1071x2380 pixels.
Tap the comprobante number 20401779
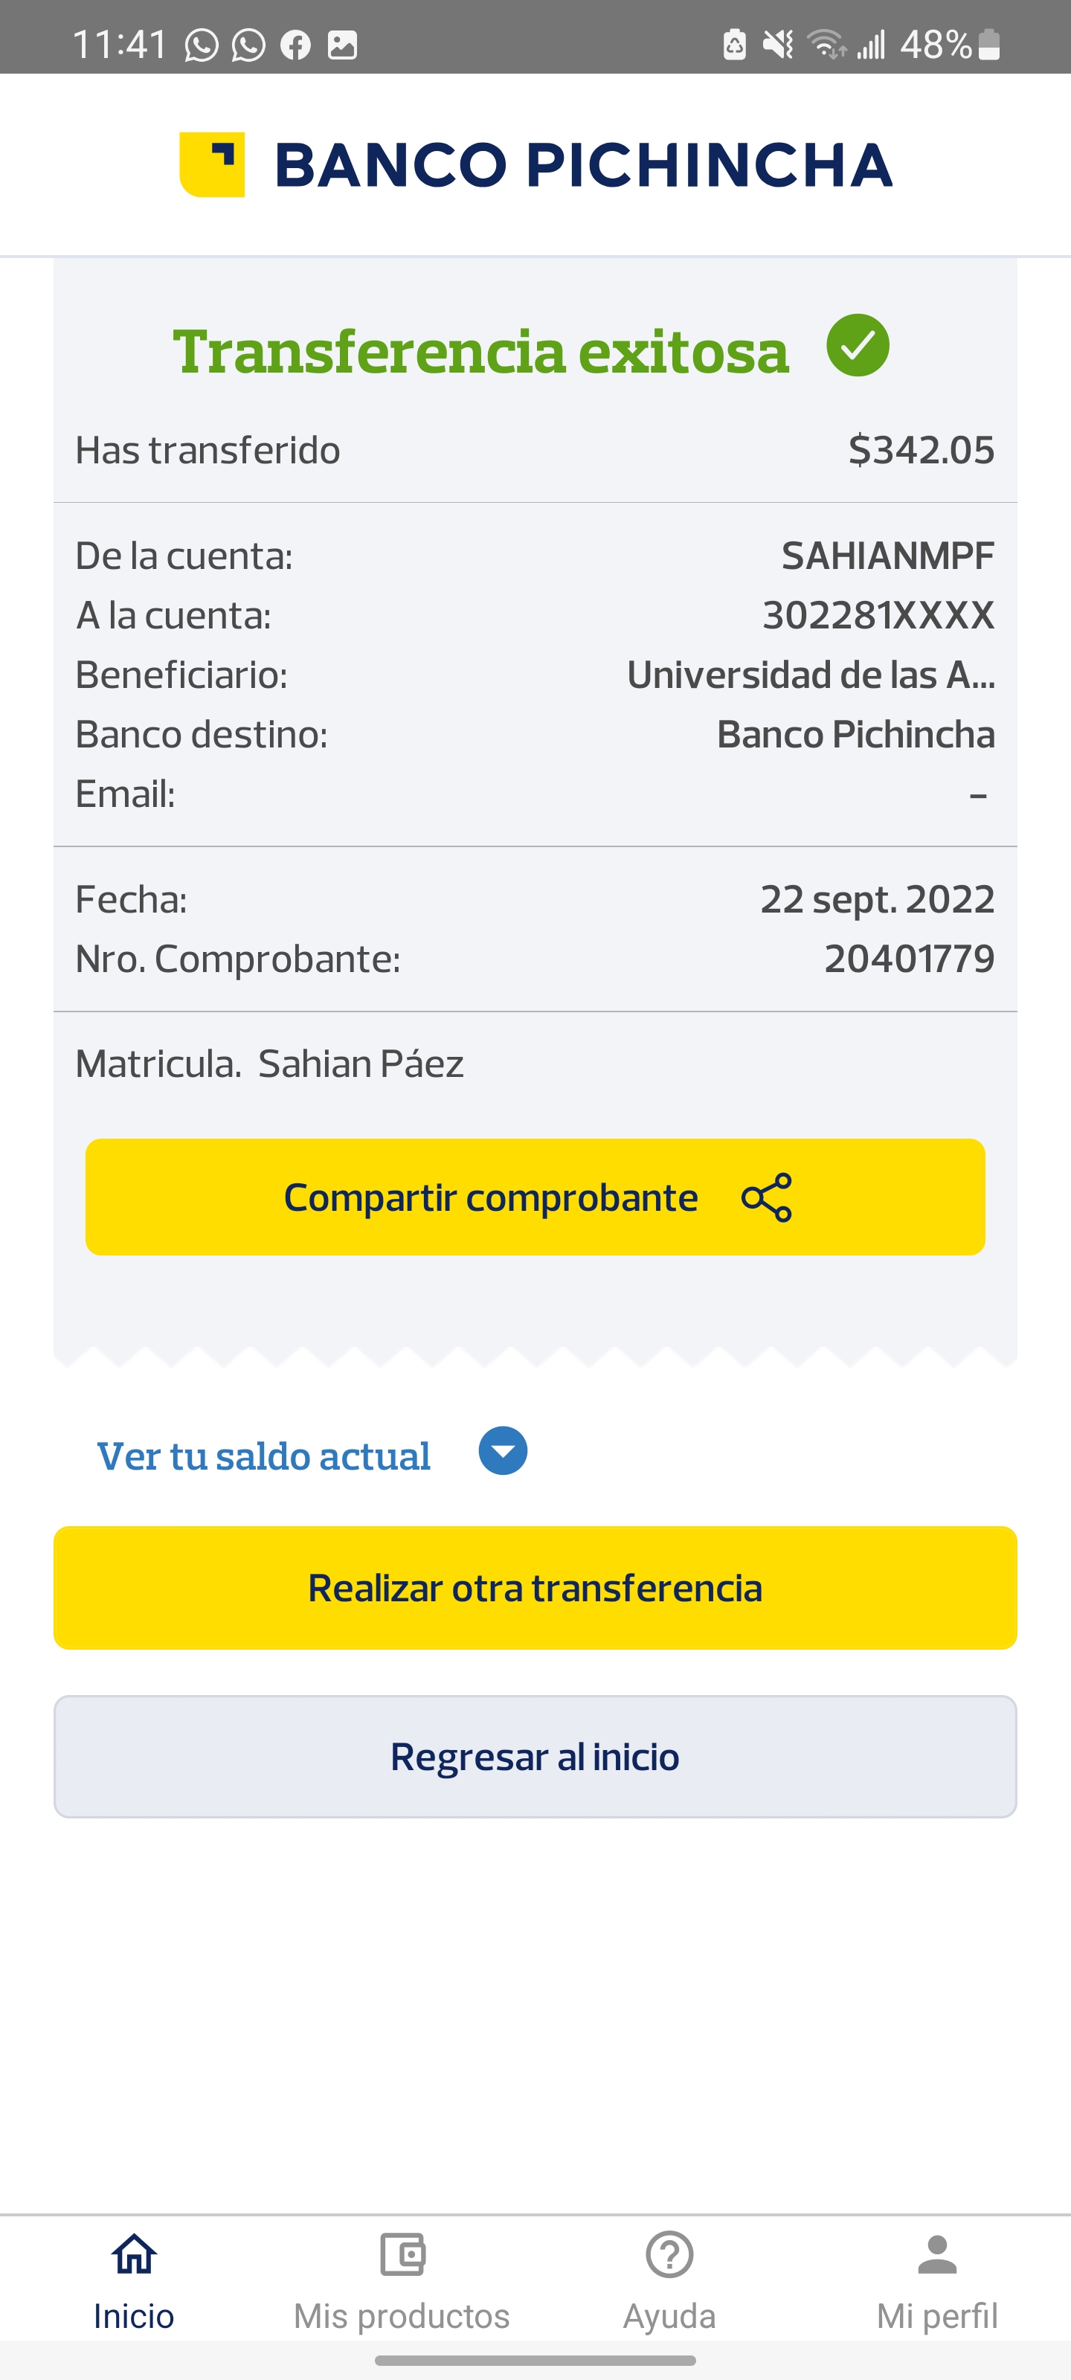[910, 959]
